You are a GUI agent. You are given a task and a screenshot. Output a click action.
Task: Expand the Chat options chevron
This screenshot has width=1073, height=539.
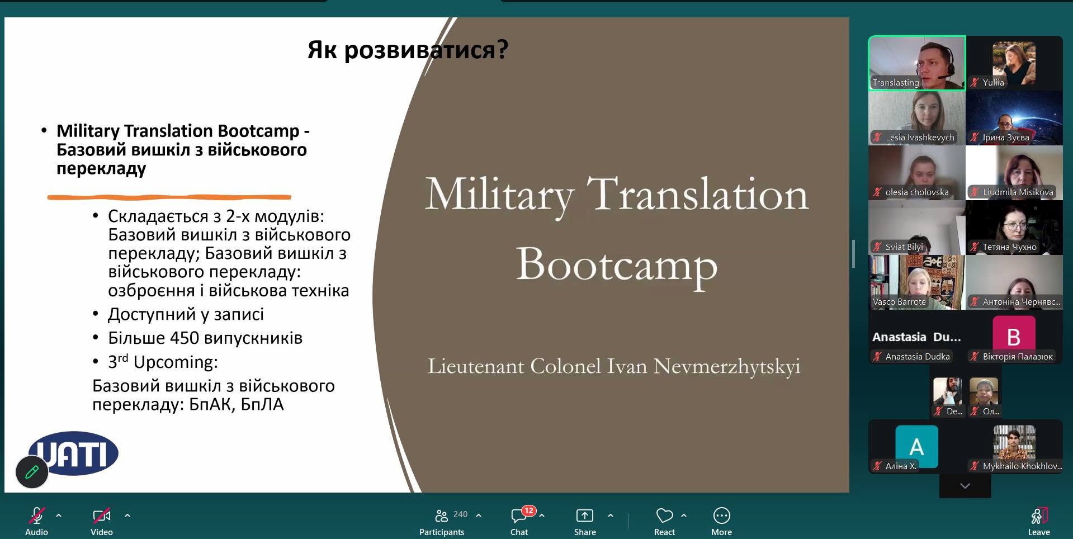pyautogui.click(x=542, y=516)
